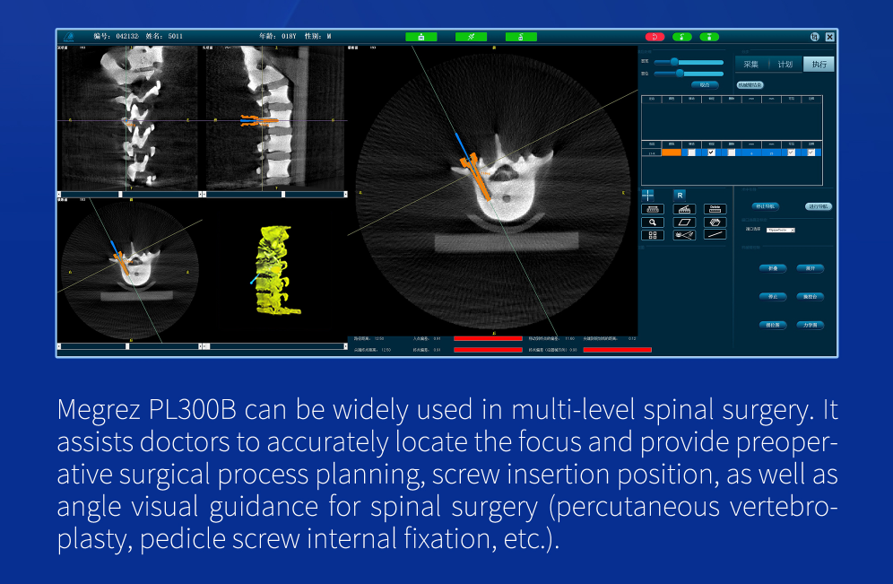Click the green robot arm pill button

tap(681, 37)
